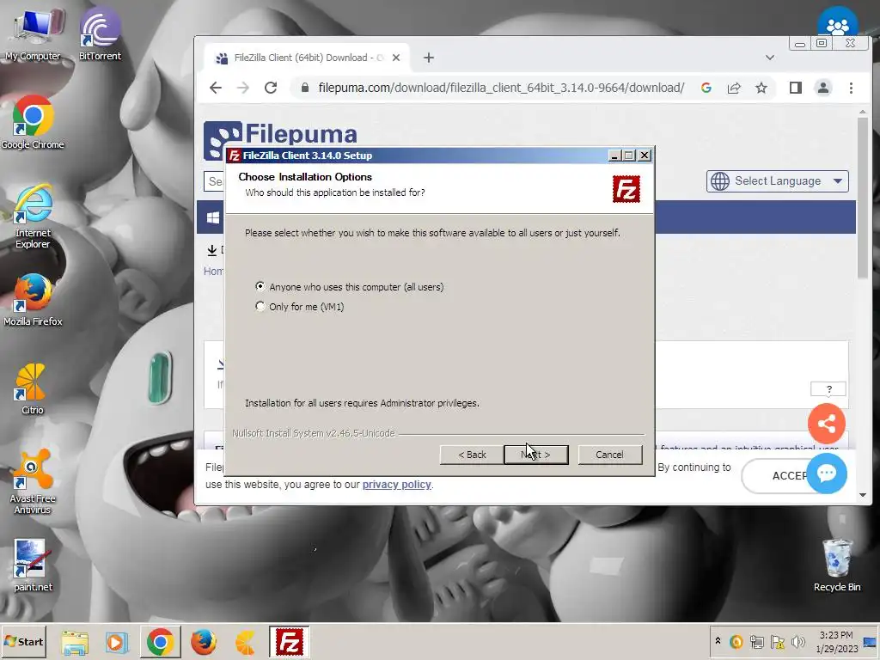Open the blue chat bubble button
The height and width of the screenshot is (660, 880).
(x=826, y=474)
